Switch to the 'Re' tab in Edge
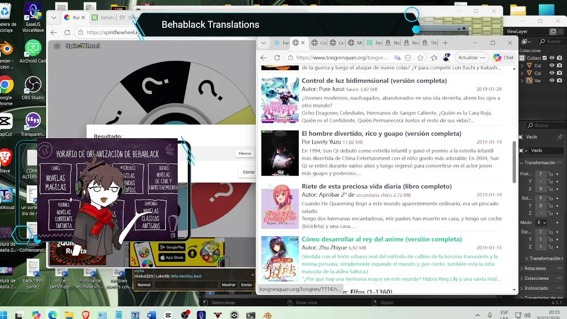Viewport: 567px width, 319px height. (x=411, y=43)
